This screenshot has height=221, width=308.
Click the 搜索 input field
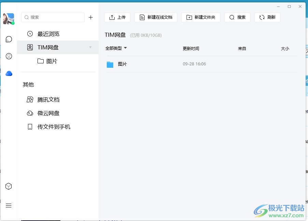pos(55,17)
